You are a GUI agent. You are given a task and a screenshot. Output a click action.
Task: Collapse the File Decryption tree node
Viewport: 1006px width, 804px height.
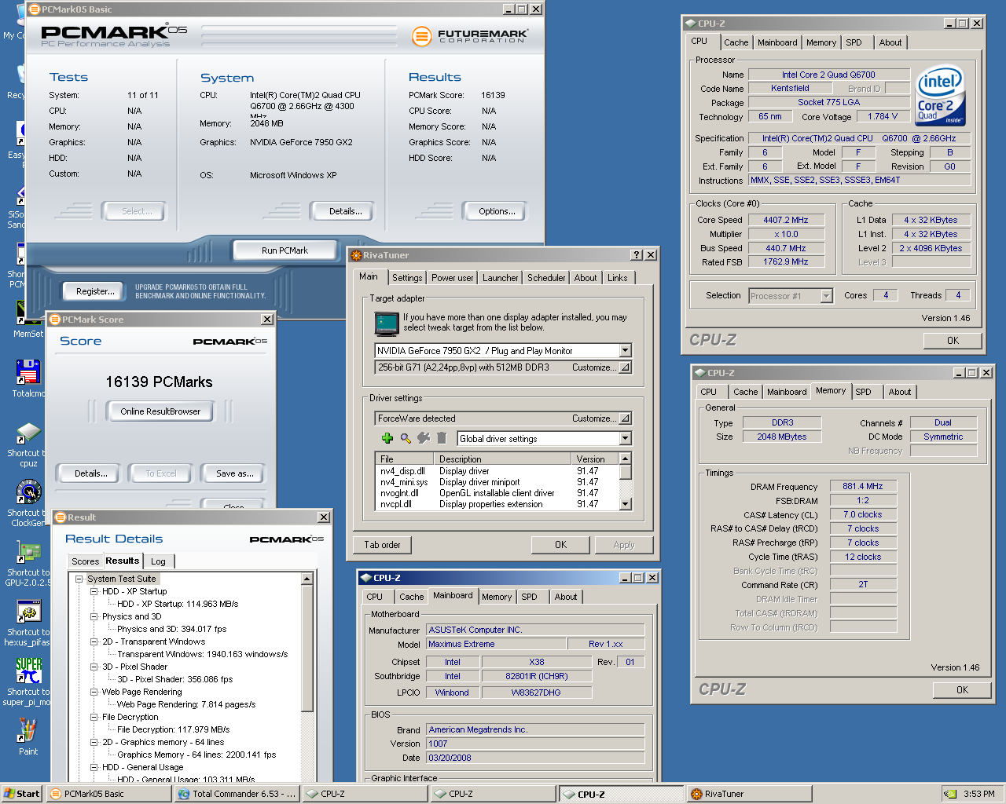coord(94,717)
